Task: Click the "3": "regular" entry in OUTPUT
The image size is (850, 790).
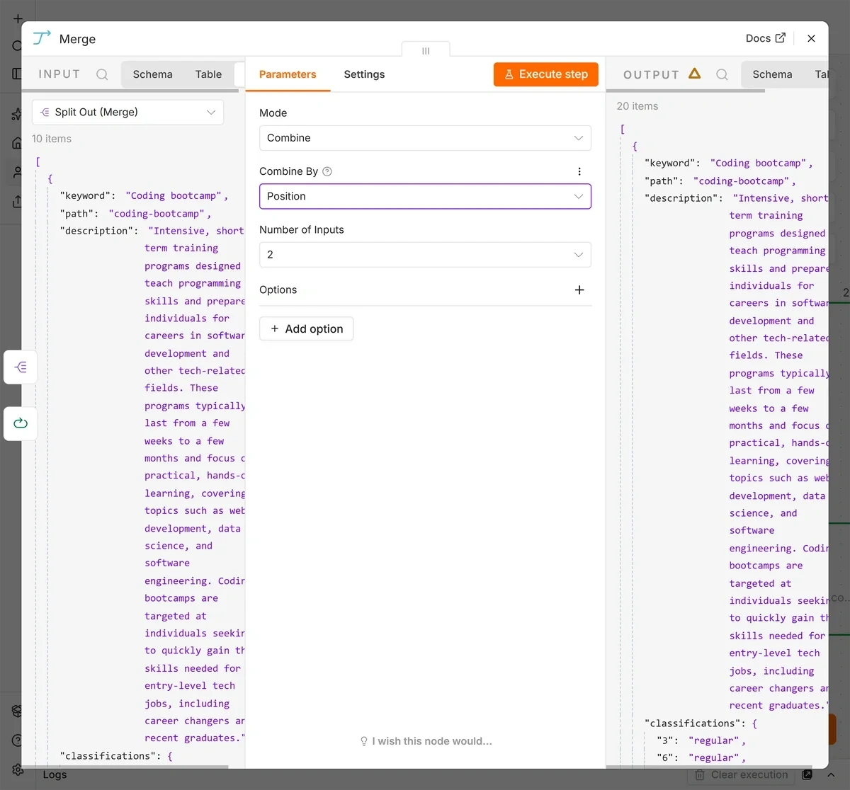Action: [701, 740]
